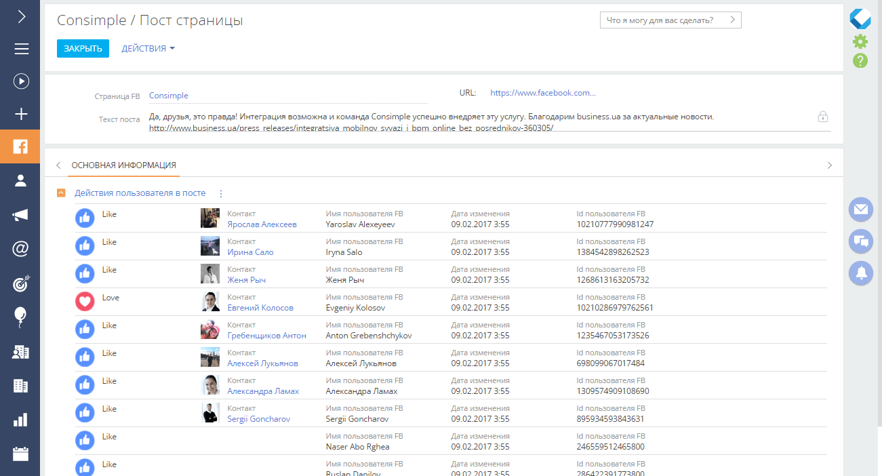Open the three-dot menu of the user actions detail
The image size is (882, 476).
click(220, 193)
